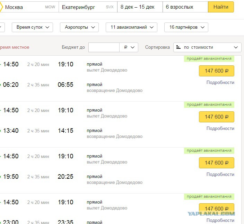Image resolution: width=244 pixels, height=224 pixels.
Task: Buy first 147 600 ₽ flight option
Action: (217, 71)
